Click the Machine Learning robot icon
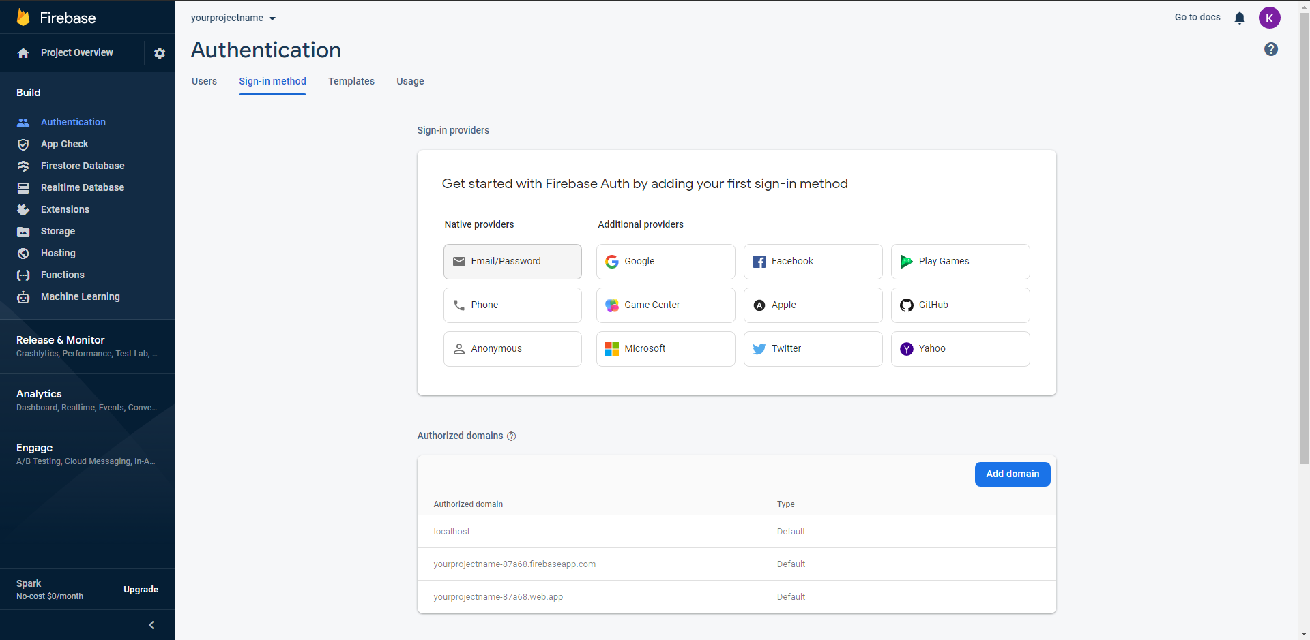The image size is (1310, 640). point(23,297)
